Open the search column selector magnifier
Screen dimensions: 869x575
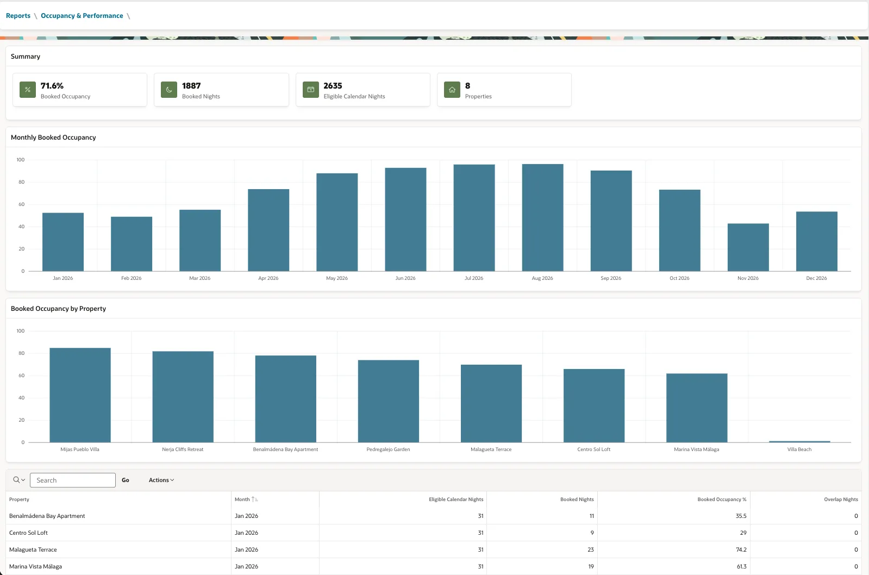(x=19, y=480)
